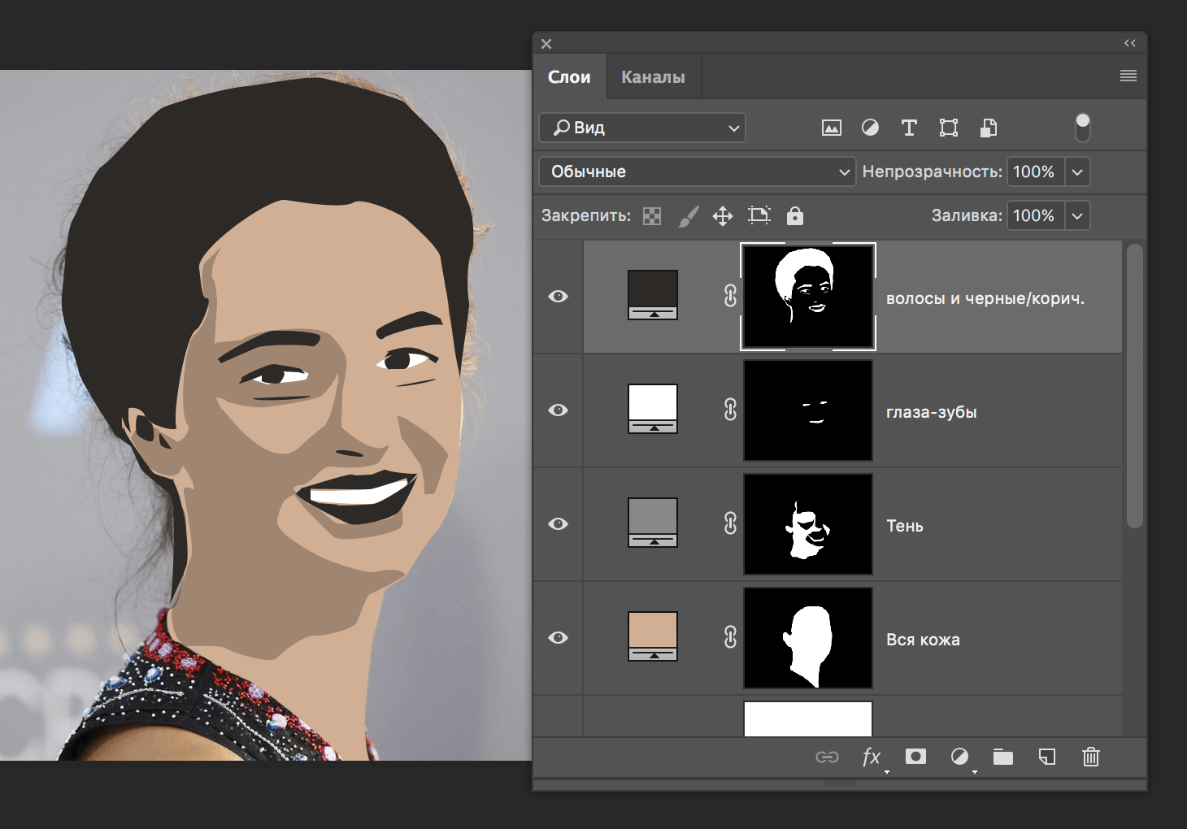This screenshot has width=1187, height=829.
Task: Open the Layers panel menu
Action: point(1128,76)
